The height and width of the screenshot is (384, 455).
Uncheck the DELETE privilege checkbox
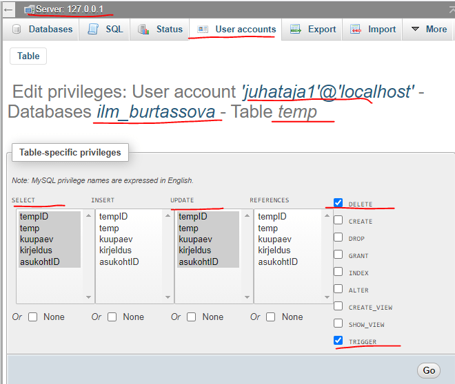338,203
